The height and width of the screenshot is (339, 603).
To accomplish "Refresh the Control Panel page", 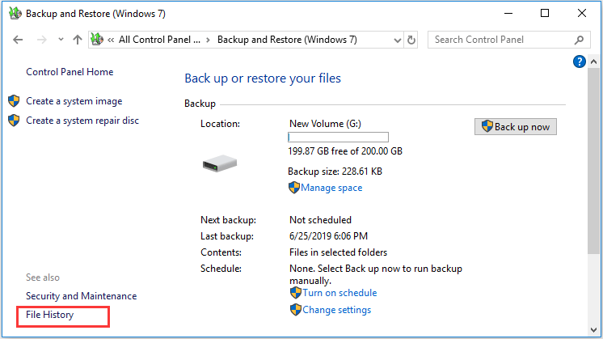I will click(x=411, y=40).
